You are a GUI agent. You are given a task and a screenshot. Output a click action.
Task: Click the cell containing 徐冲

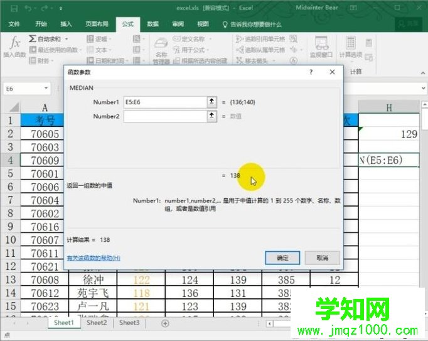point(93,279)
